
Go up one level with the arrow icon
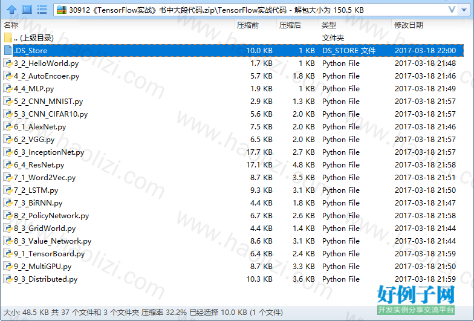(x=11, y=10)
